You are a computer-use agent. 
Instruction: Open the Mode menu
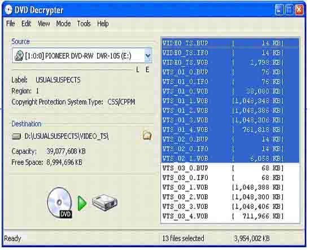click(63, 24)
